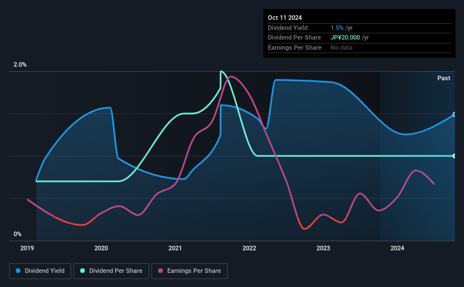Click the 2020 x-axis label
This screenshot has width=464, height=287.
[101, 248]
